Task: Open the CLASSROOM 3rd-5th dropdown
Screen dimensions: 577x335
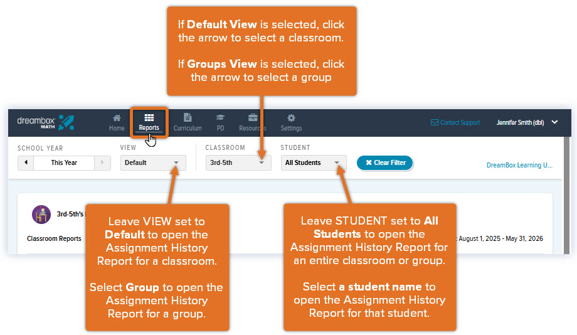Action: tap(238, 162)
